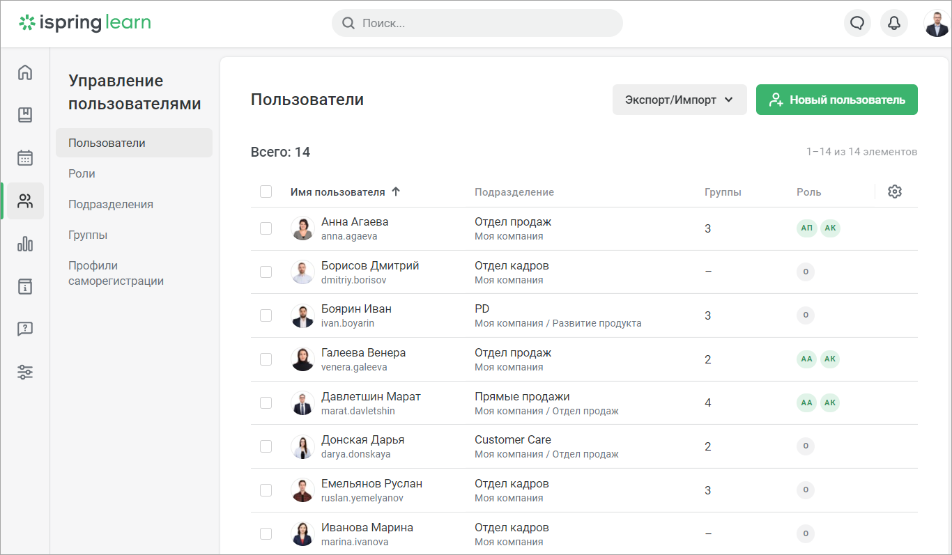Check the box for Давлетшин Марат
The width and height of the screenshot is (952, 555).
coord(266,402)
